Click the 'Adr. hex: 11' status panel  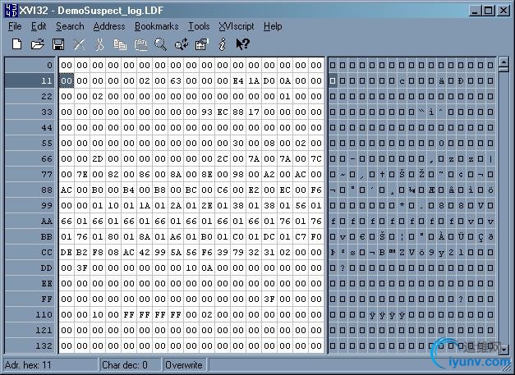click(x=50, y=365)
